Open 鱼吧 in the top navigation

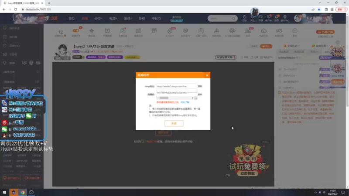coord(141,18)
